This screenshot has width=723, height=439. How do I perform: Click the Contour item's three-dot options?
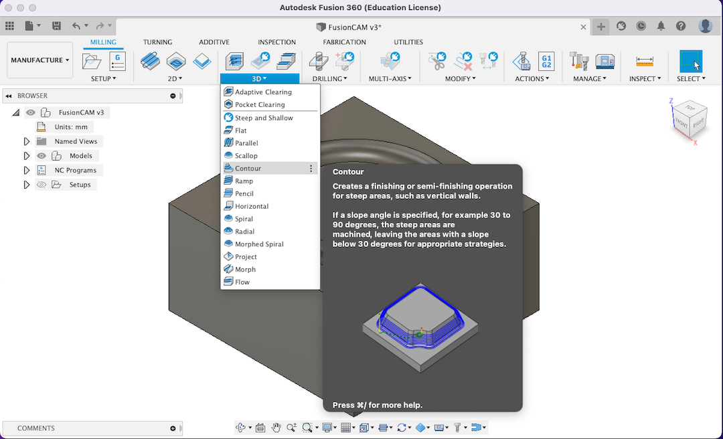coord(311,169)
